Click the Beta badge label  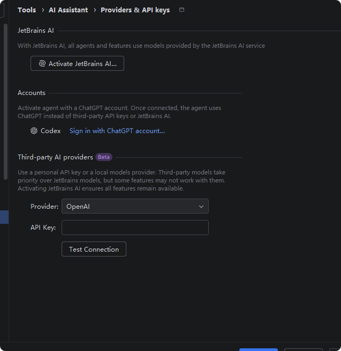[x=104, y=157]
